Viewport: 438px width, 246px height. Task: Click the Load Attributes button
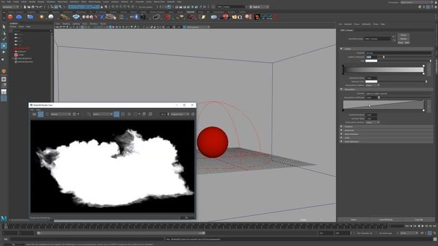(386, 220)
